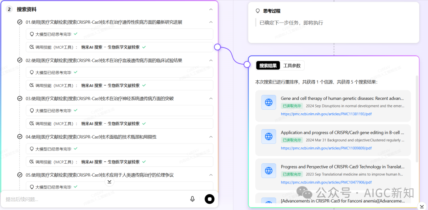Click the step 05 title text

pyautogui.click(x=99, y=175)
